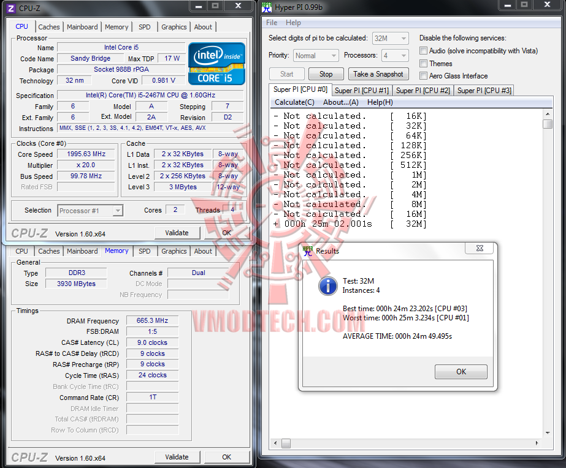Toggle the Themes checkbox
This screenshot has width=566, height=468.
(423, 64)
